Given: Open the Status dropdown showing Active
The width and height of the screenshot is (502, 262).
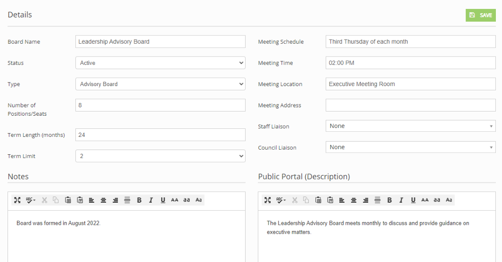Looking at the screenshot, I should [x=160, y=63].
